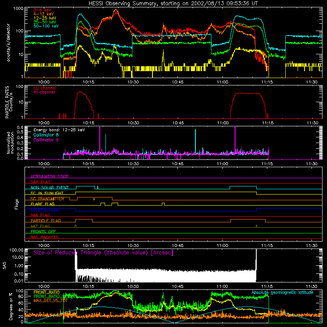Click the 1000 tick label in the top plot

(x=18, y=9)
